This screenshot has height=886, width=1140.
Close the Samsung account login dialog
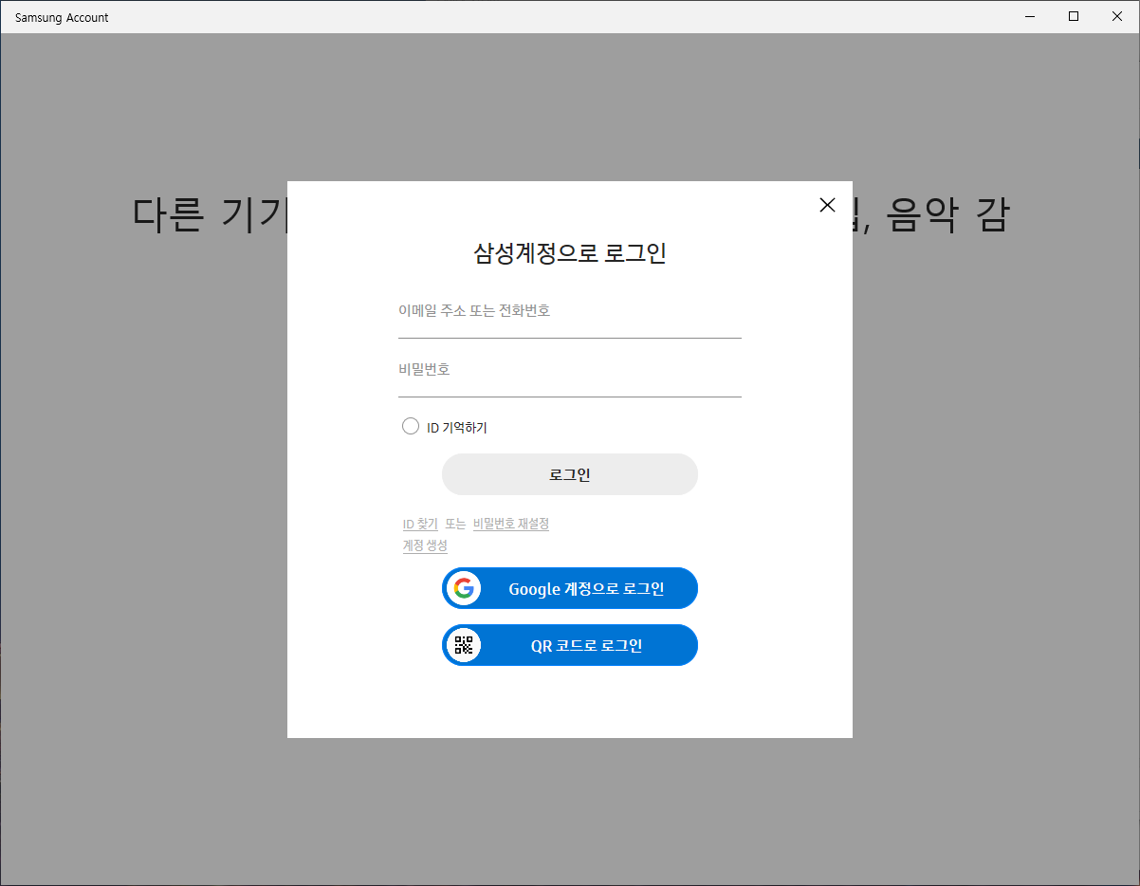[827, 204]
